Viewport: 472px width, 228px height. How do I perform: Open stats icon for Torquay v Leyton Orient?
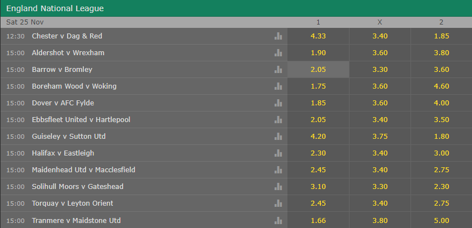point(278,203)
